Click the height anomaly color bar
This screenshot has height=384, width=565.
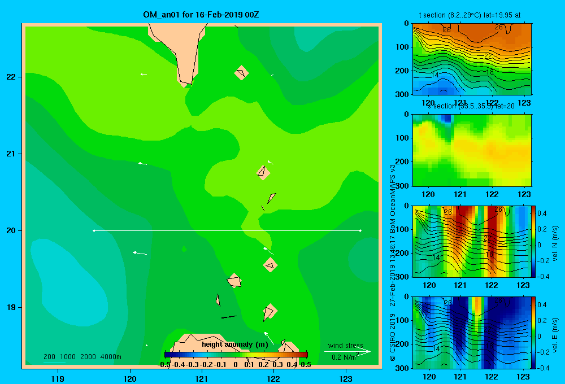[236, 355]
